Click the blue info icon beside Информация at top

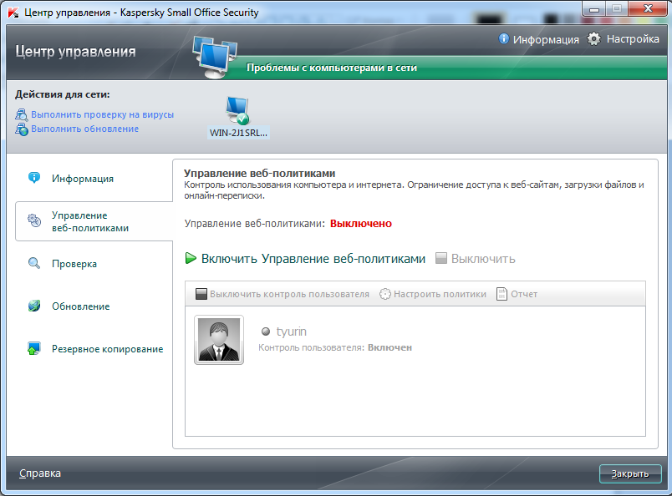[x=503, y=38]
